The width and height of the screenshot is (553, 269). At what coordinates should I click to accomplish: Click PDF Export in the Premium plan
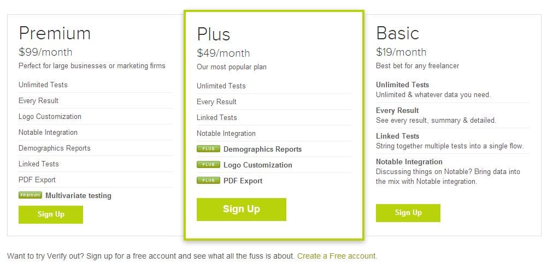pyautogui.click(x=37, y=180)
